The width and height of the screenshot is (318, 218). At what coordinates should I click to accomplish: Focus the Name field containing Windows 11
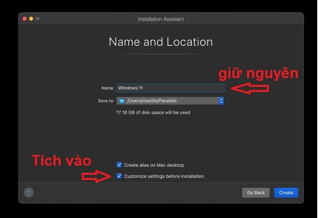pyautogui.click(x=170, y=88)
